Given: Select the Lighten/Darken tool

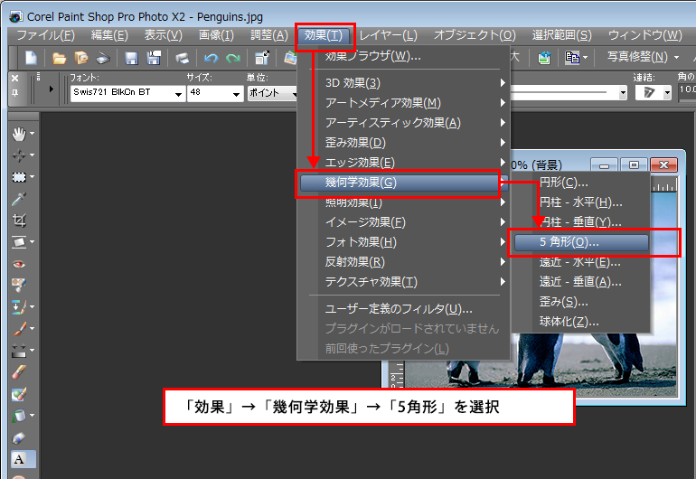Looking at the screenshot, I should [x=19, y=351].
